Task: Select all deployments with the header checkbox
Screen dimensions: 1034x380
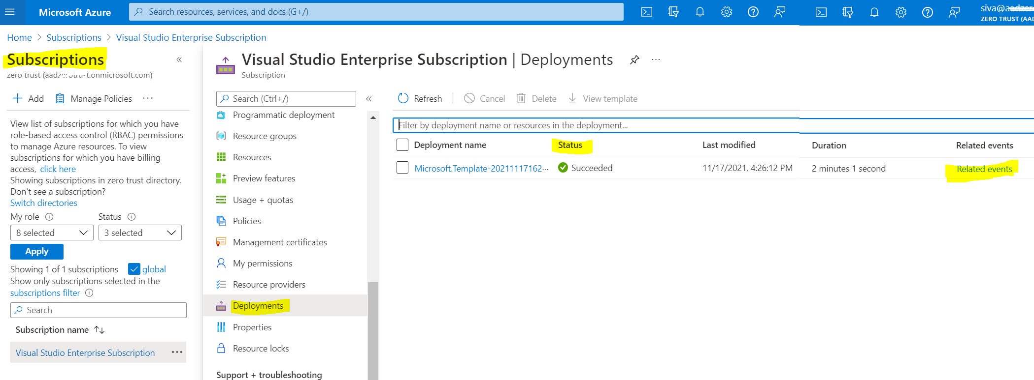Action: tap(402, 145)
